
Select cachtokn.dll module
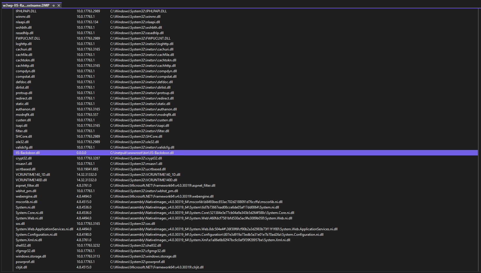point(25,60)
